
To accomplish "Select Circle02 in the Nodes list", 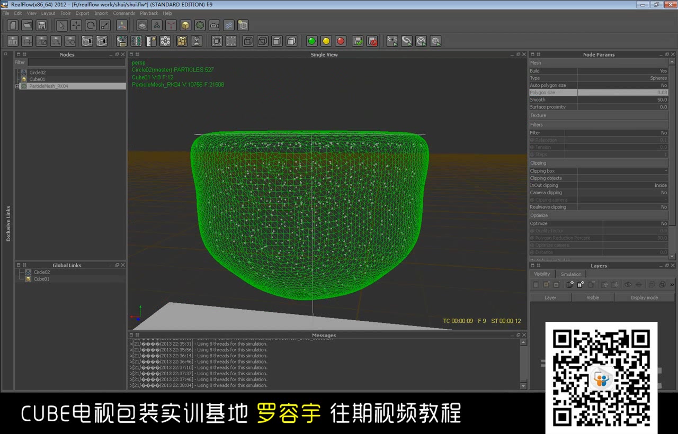I will point(37,73).
